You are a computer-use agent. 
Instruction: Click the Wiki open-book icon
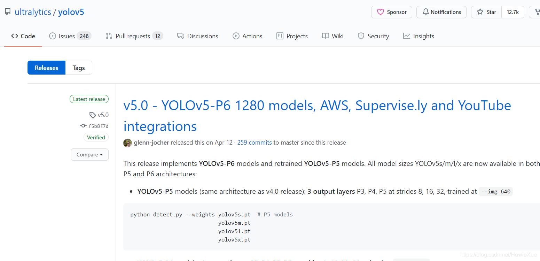326,36
